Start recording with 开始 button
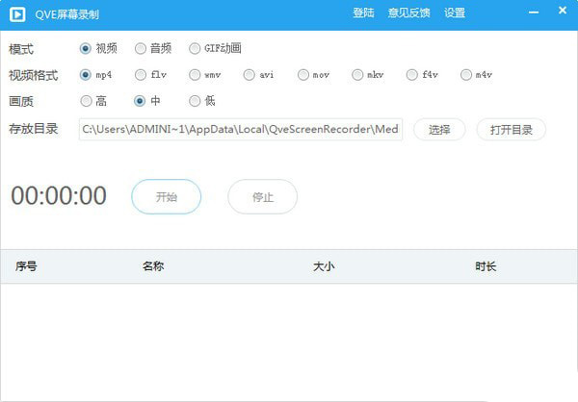The height and width of the screenshot is (402, 578). coord(166,196)
